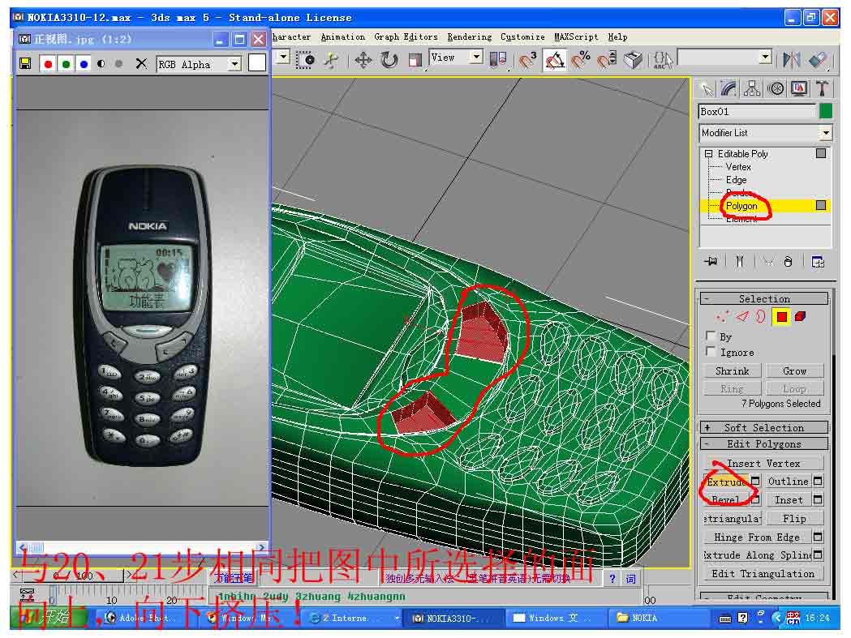Select Element sub-object mode red cube icon

pyautogui.click(x=800, y=317)
